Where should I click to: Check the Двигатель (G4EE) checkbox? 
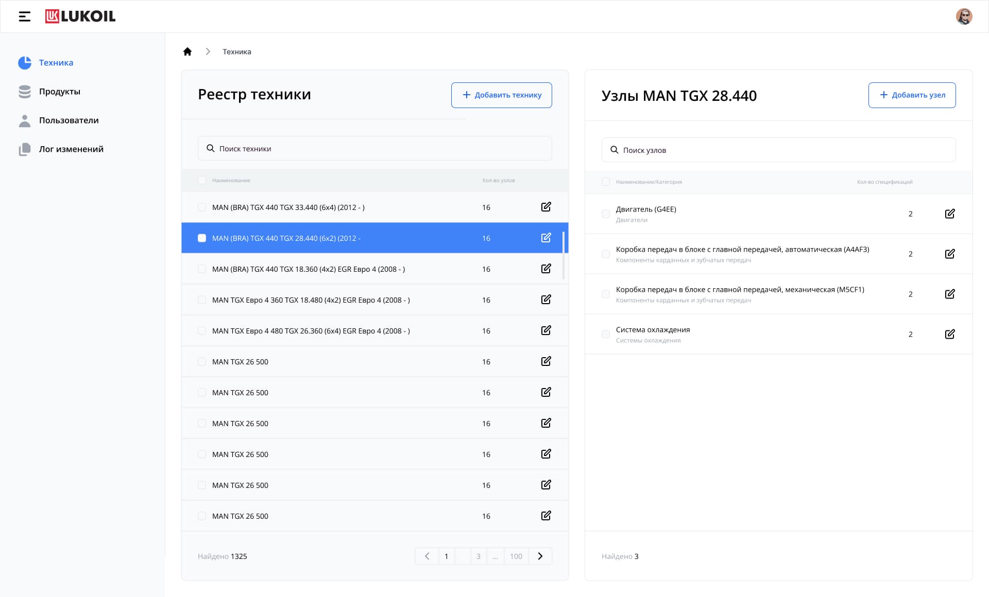(606, 214)
